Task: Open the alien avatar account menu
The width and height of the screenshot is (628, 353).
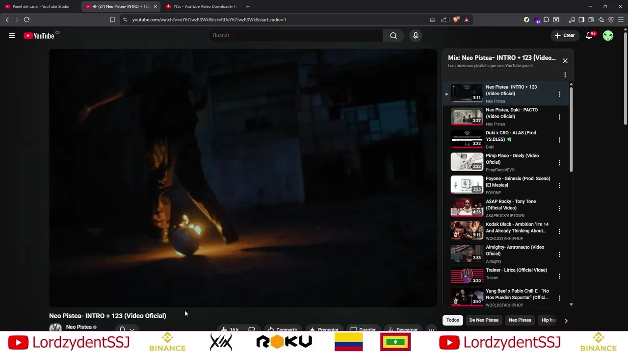Action: (608, 35)
